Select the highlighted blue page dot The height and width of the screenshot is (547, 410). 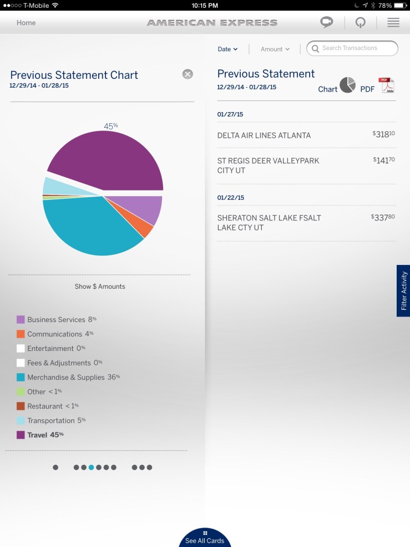pos(91,467)
